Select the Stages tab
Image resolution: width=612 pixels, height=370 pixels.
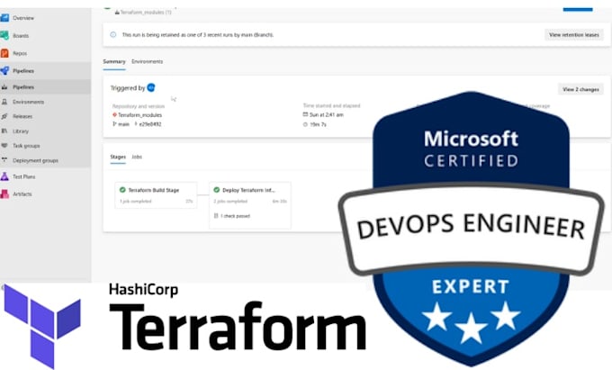(118, 157)
